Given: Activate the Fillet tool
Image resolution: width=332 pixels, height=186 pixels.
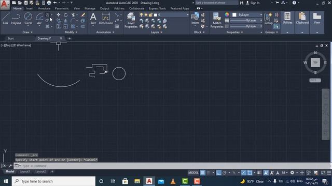Looking at the screenshot, I should (73, 21).
